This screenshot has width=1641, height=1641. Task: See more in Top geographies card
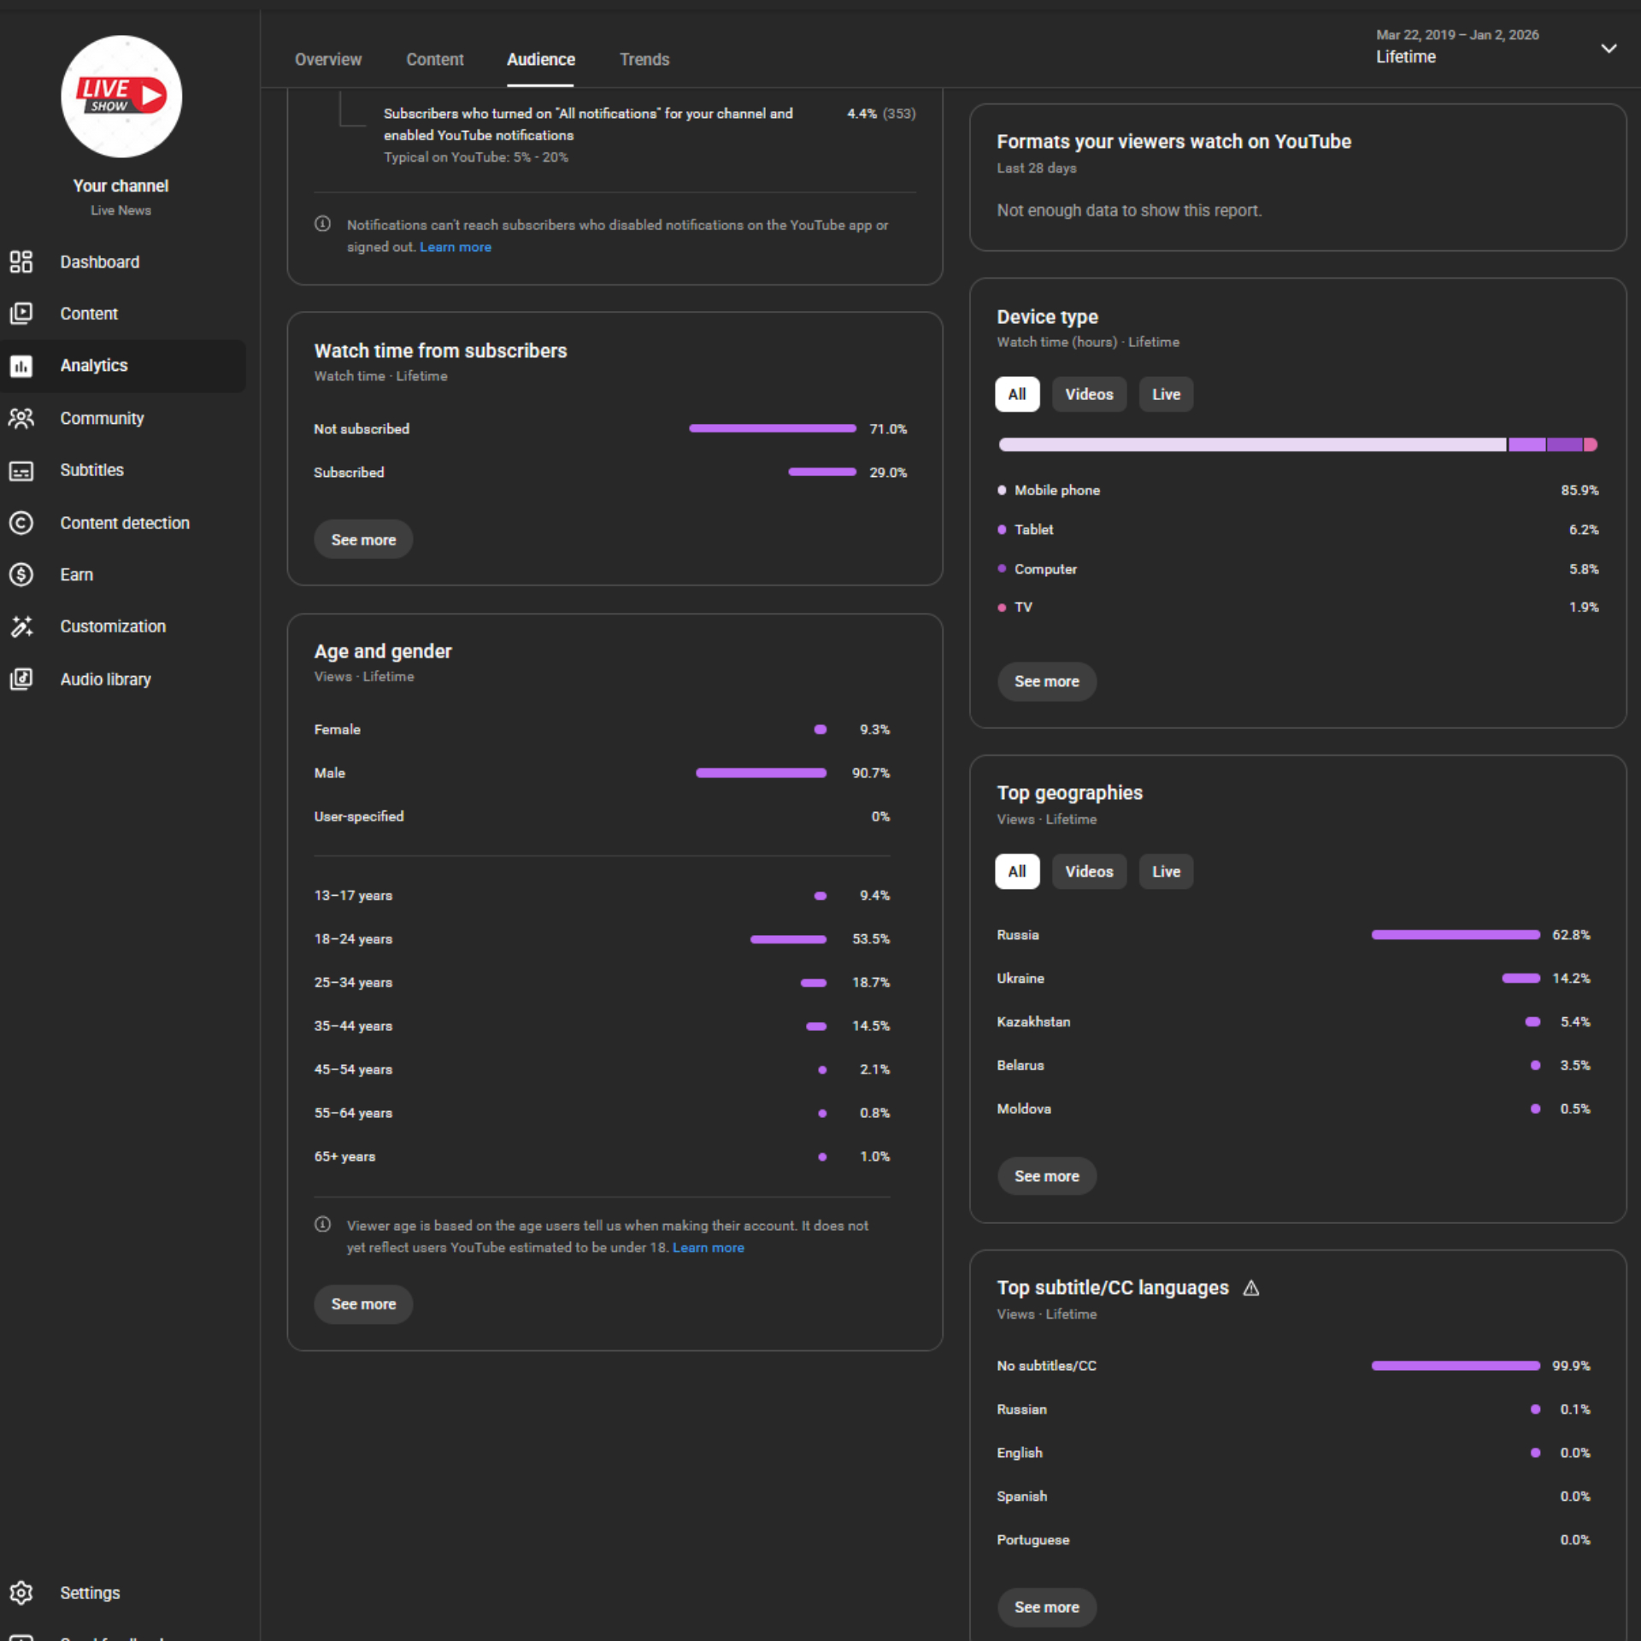click(x=1046, y=1176)
